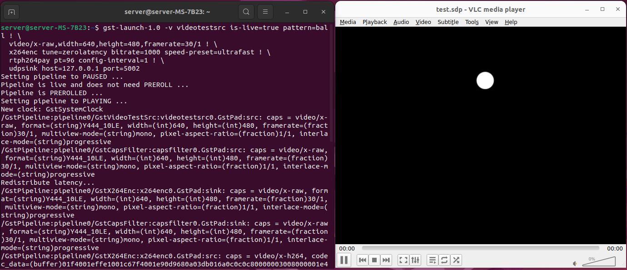Image resolution: width=627 pixels, height=270 pixels.
Task: Click VLC elapsed time label
Action: click(347, 248)
